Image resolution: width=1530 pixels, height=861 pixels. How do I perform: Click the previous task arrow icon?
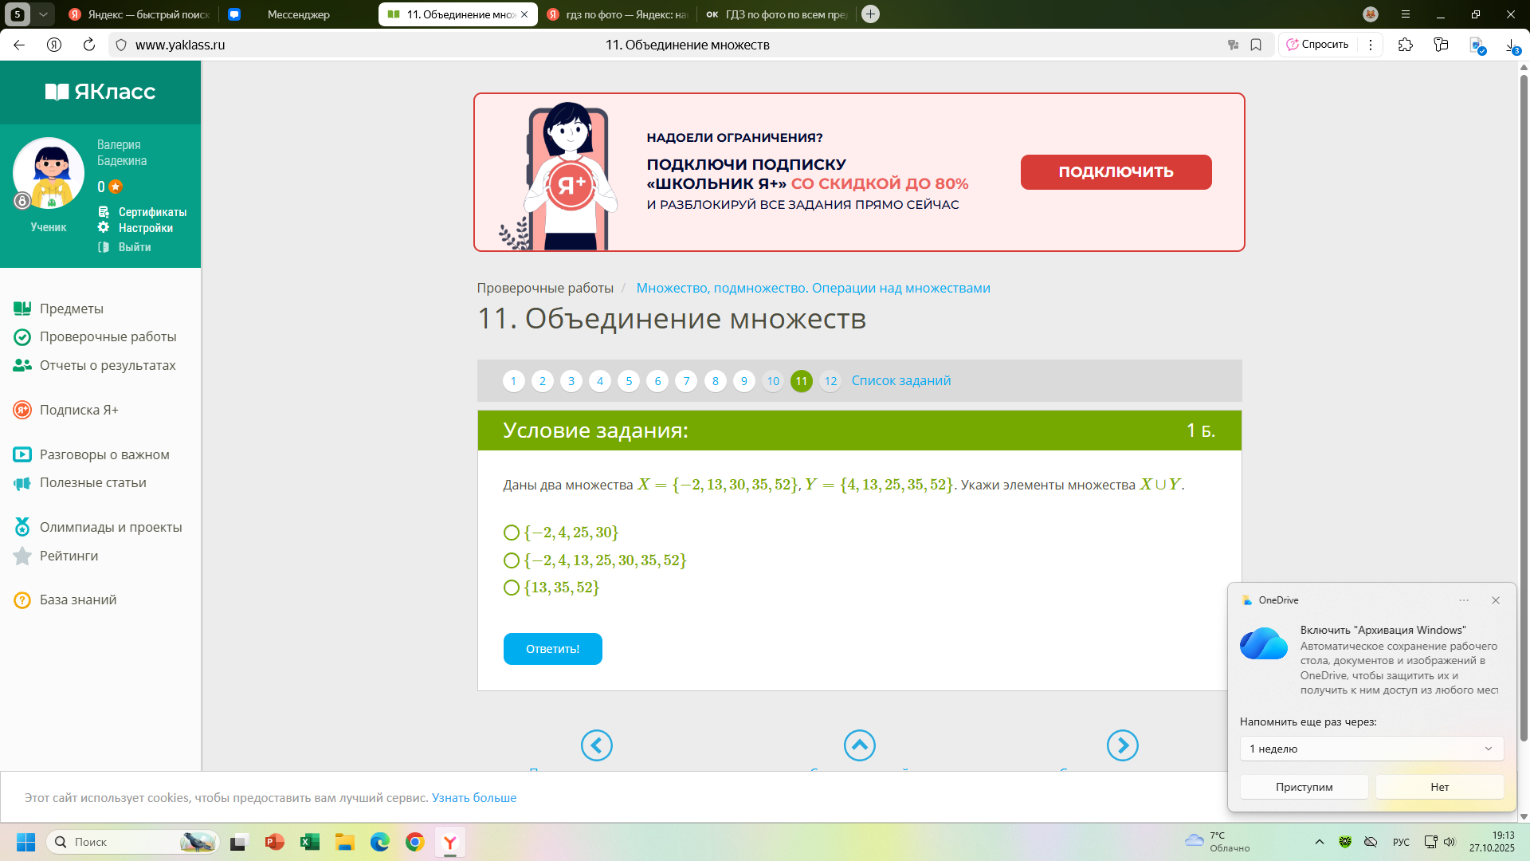click(x=596, y=745)
